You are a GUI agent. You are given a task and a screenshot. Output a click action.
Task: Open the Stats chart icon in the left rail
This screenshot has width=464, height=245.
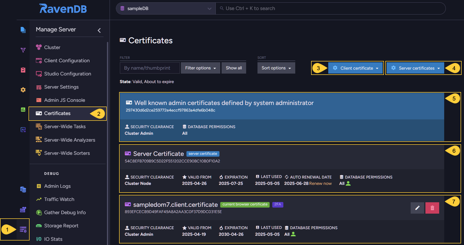click(23, 109)
